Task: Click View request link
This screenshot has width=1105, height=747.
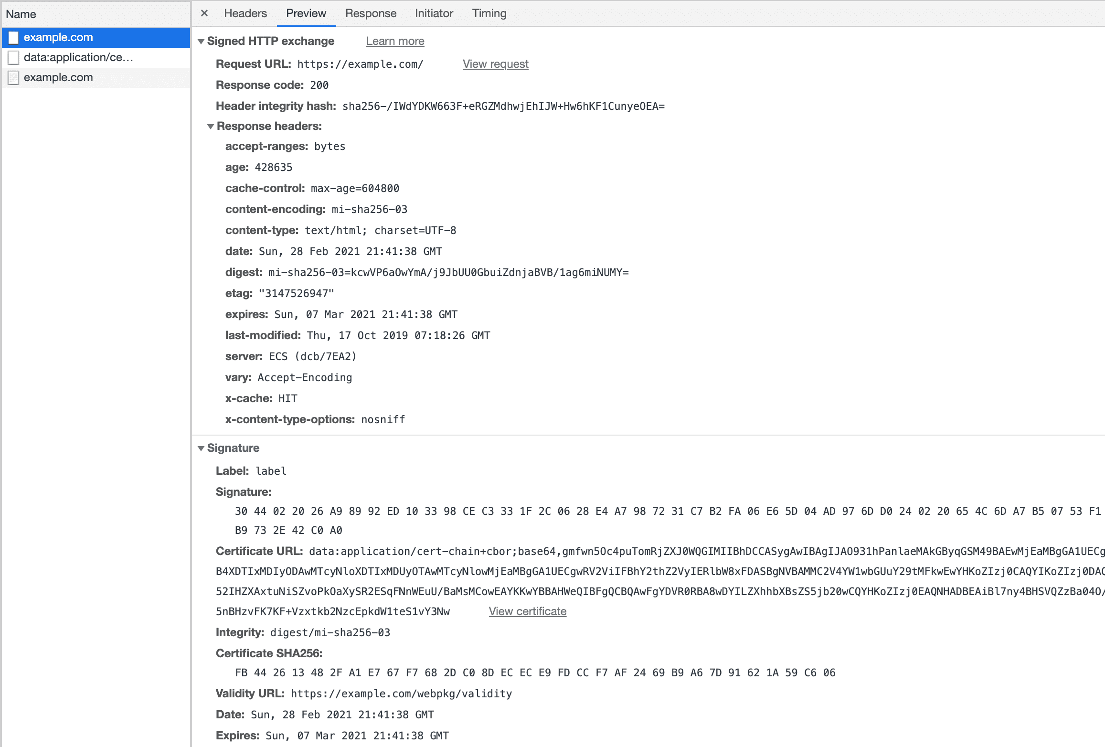Action: pyautogui.click(x=496, y=64)
